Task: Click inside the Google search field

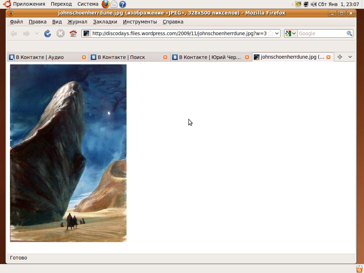Action: [322, 33]
